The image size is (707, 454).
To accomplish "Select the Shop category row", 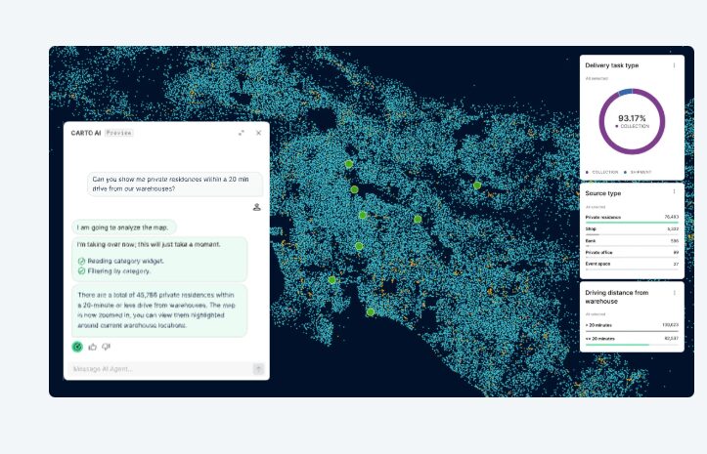I will click(632, 228).
